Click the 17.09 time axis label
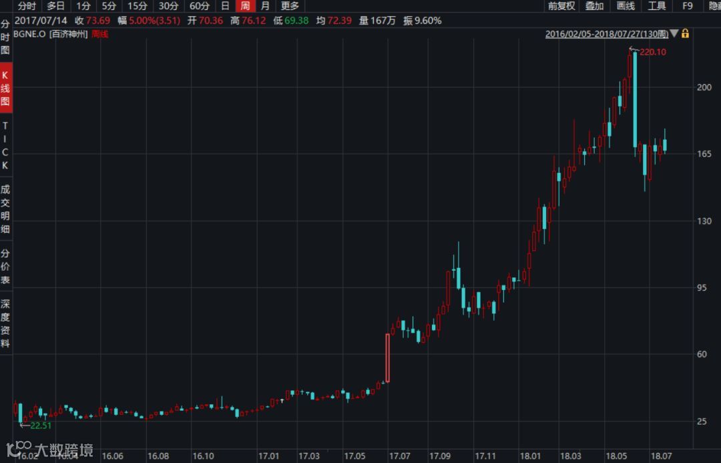The image size is (721, 463). coord(439,456)
